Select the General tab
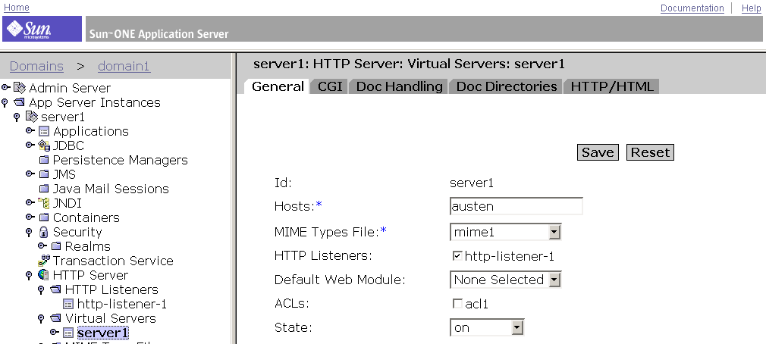The height and width of the screenshot is (344, 766). [x=278, y=86]
